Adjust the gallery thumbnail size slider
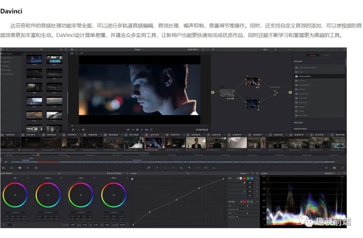 [x=49, y=49]
